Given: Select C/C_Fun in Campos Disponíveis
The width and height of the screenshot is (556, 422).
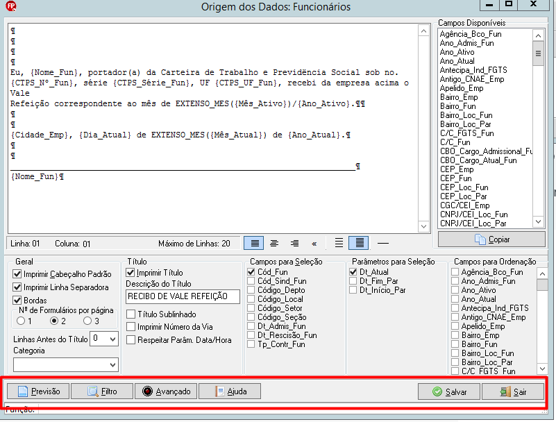Looking at the screenshot, I should pyautogui.click(x=455, y=142).
